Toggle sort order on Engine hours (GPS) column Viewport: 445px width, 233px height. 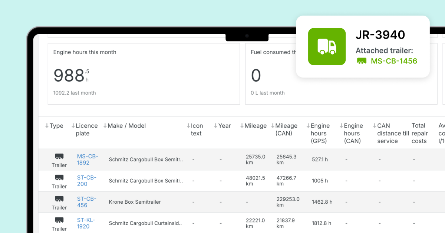click(x=307, y=126)
